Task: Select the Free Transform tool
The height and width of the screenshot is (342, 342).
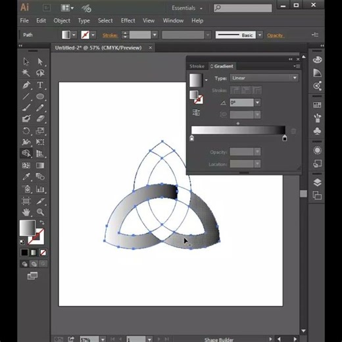Action: click(x=40, y=142)
